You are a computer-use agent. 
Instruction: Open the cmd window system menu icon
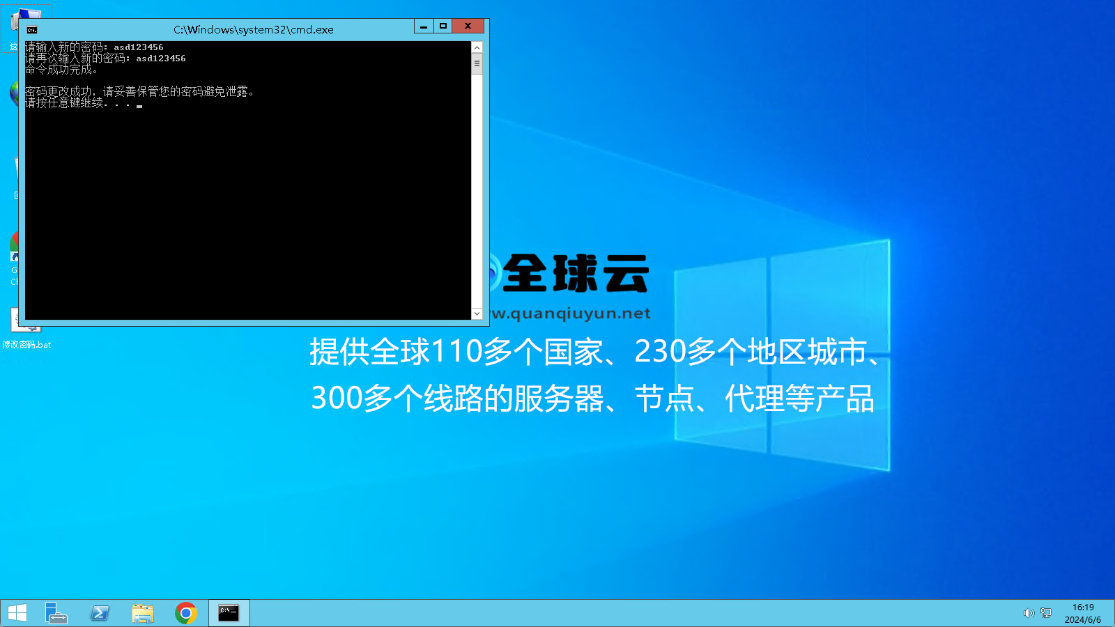32,30
